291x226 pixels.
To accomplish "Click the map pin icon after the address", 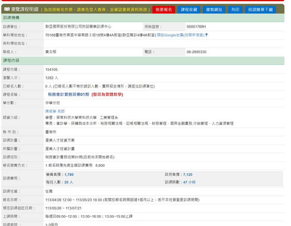I will [x=206, y=35].
